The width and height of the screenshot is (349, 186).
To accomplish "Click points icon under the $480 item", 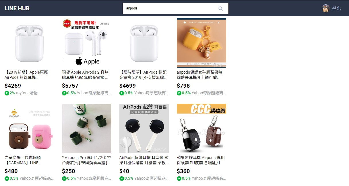I will [x=7, y=178].
